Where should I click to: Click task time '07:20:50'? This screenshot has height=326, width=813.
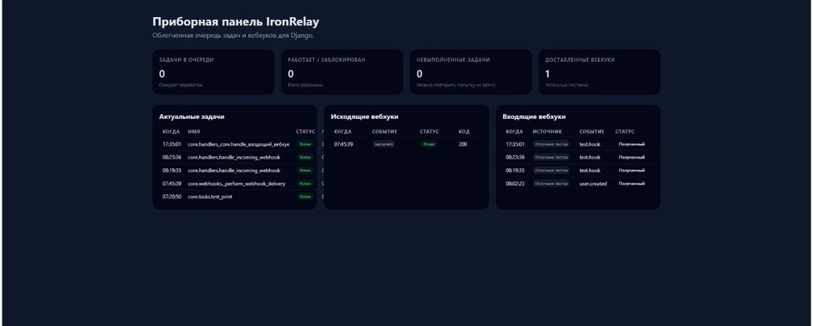point(171,197)
